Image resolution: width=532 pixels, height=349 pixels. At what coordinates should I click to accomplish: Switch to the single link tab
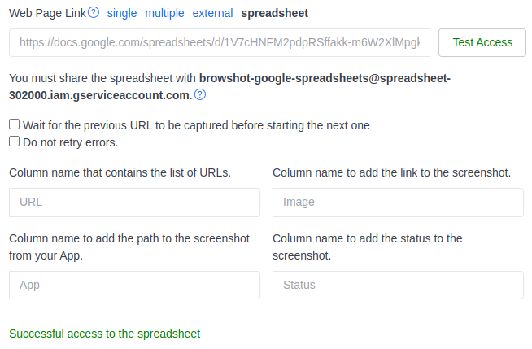[122, 13]
